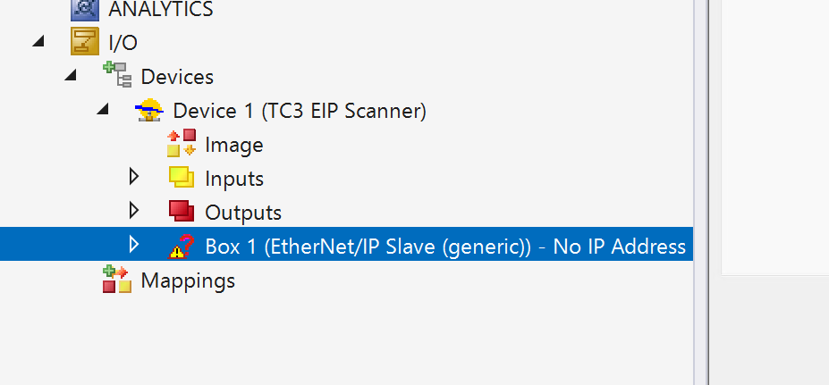
Task: Select the ANALYTICS text label
Action: pos(161,9)
